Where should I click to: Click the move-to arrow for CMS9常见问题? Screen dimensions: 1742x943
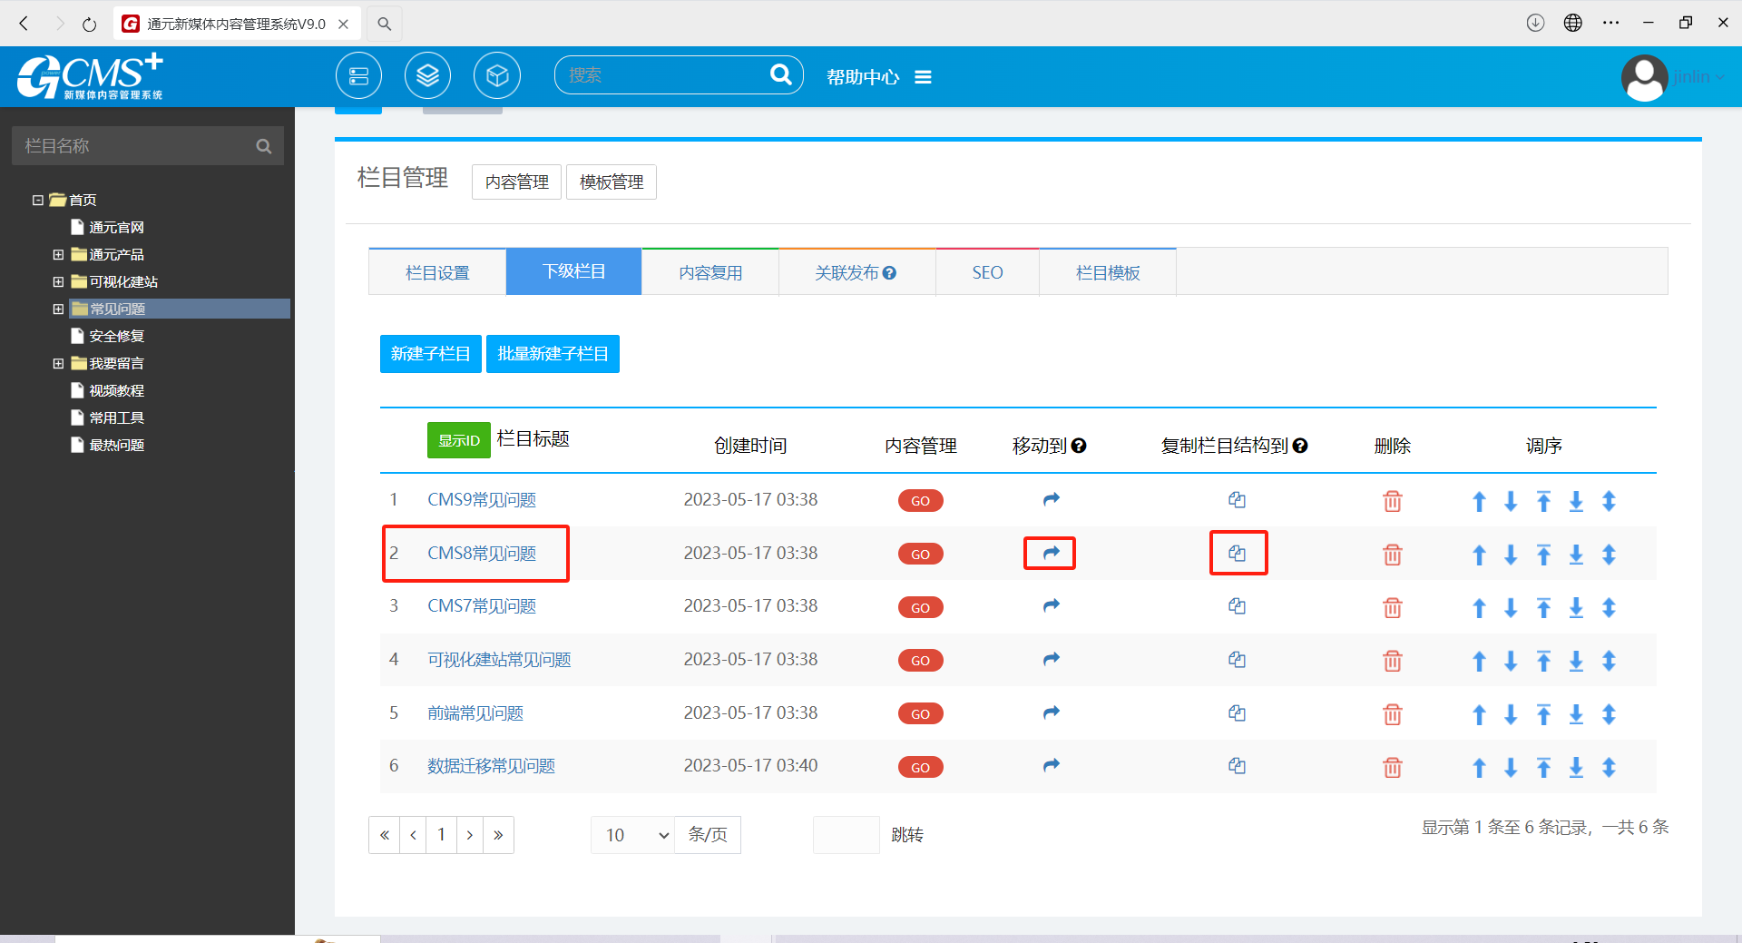[x=1051, y=500]
